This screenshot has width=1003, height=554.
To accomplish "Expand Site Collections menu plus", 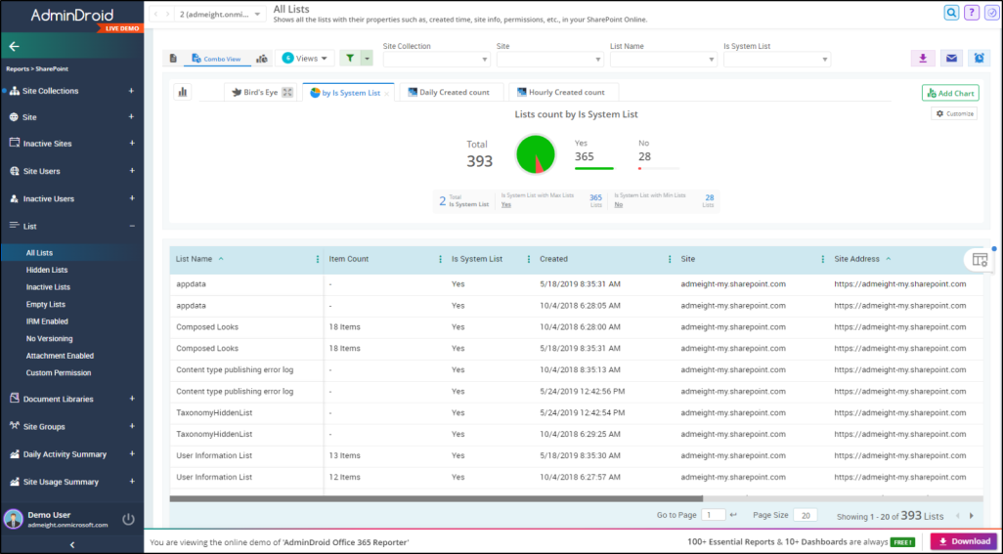I will tap(131, 91).
